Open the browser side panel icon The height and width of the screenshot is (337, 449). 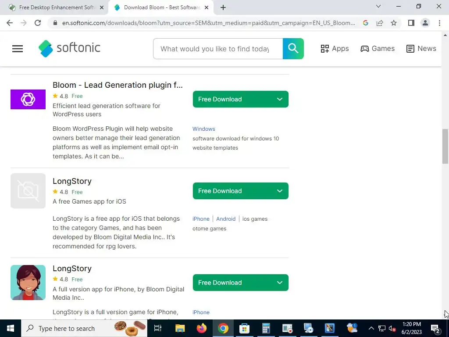point(411,23)
